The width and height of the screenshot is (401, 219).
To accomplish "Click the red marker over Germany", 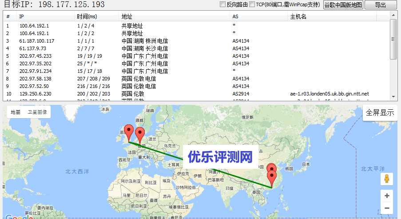I will pyautogui.click(x=140, y=133).
